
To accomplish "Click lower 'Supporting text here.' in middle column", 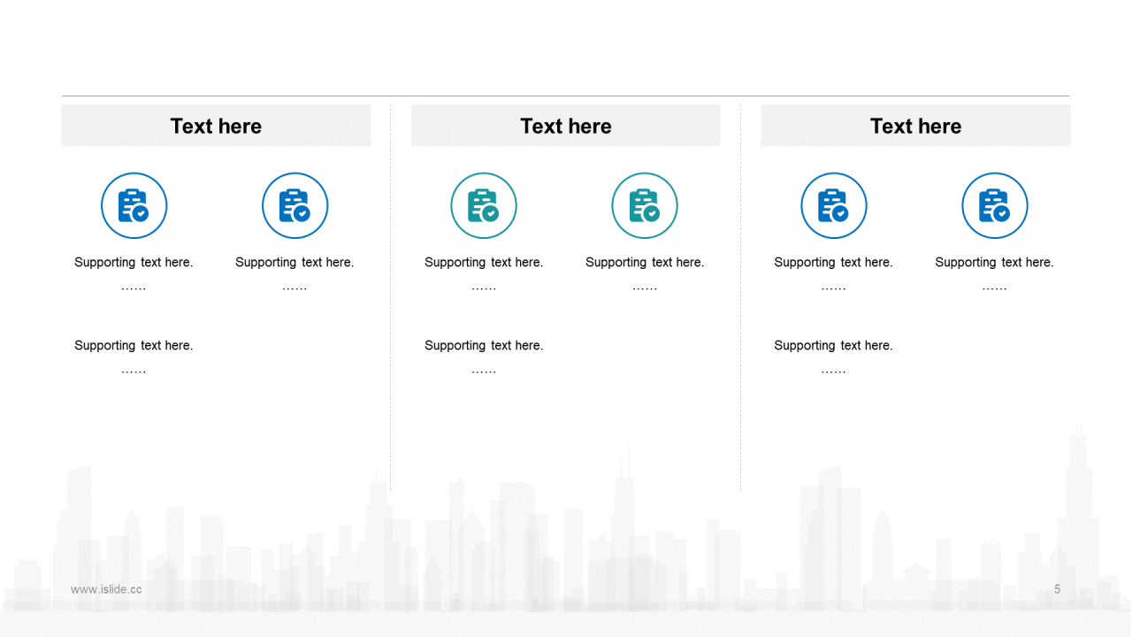I will 484,345.
